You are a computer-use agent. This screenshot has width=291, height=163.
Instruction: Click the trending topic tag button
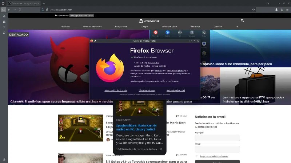click(x=81, y=16)
